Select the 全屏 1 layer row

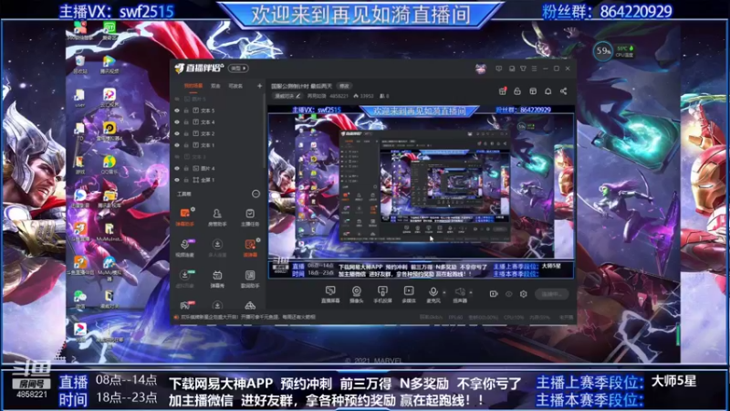tap(218, 179)
